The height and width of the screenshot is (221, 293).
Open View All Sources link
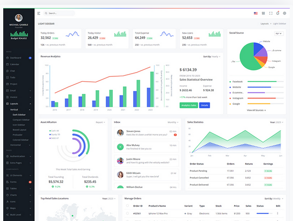256,110
